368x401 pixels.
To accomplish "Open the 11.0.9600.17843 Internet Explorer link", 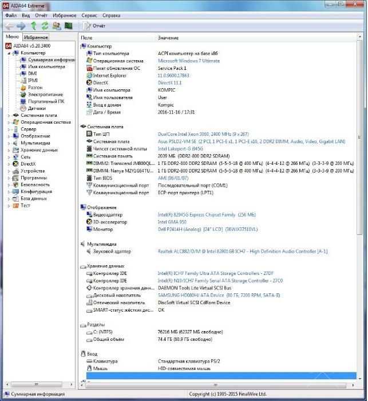I will [173, 76].
